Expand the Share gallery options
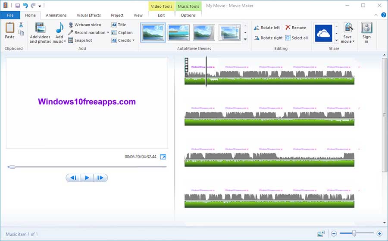 pos(337,40)
